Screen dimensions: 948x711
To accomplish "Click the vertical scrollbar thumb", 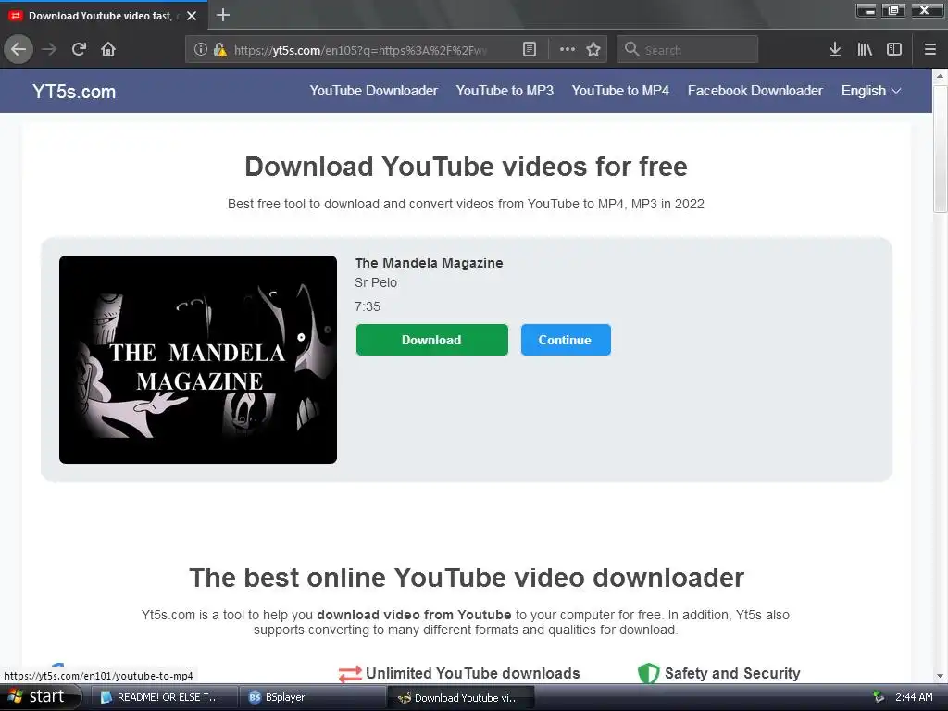I will pos(940,148).
